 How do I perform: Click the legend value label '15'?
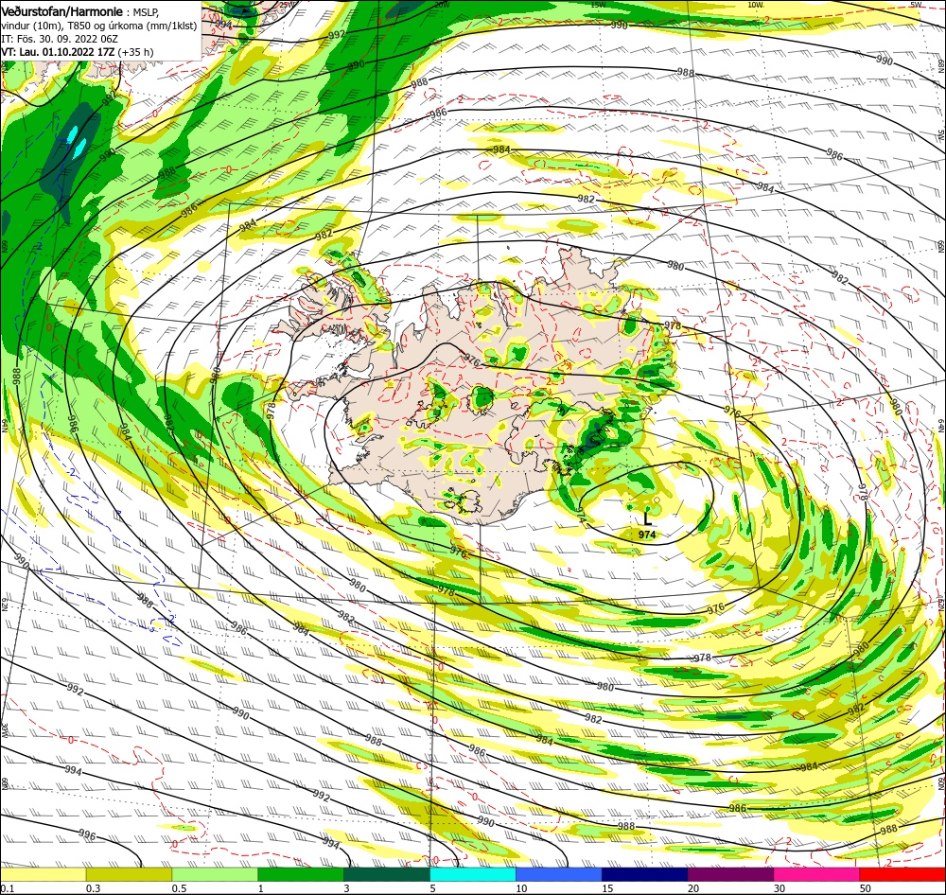click(x=607, y=888)
